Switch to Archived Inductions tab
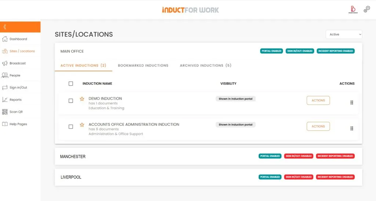The width and height of the screenshot is (376, 201). [x=206, y=66]
